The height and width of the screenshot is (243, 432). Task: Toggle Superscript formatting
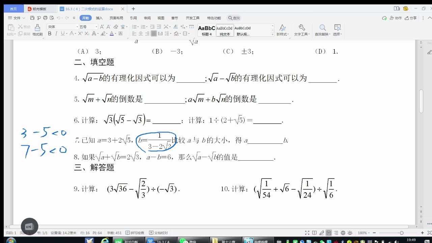pyautogui.click(x=80, y=33)
